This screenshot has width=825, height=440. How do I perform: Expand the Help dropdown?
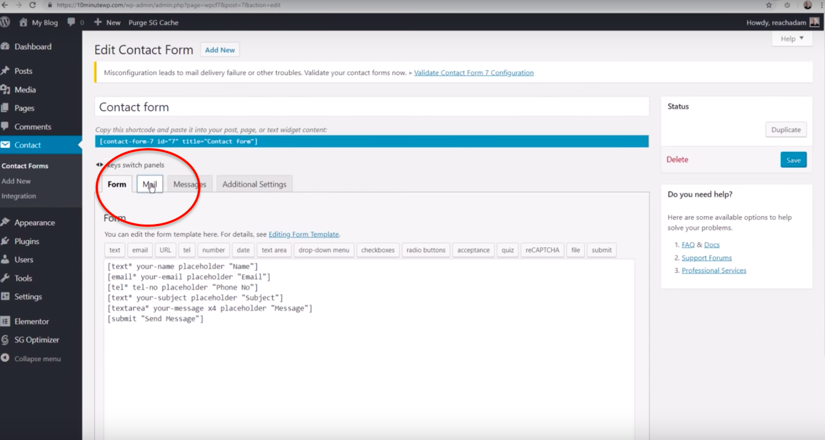coord(791,39)
